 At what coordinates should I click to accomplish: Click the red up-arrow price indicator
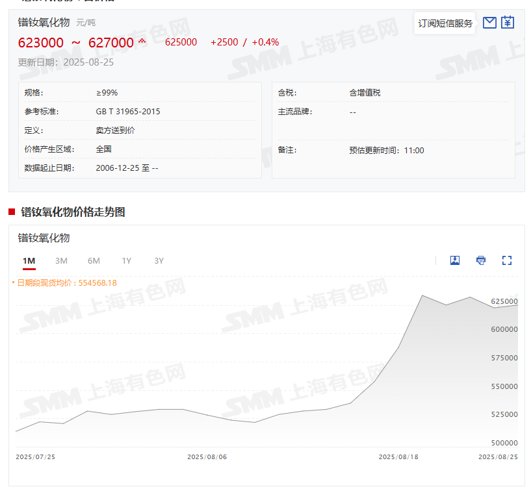click(142, 42)
